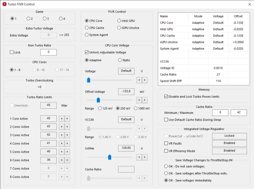This screenshot has width=254, height=189.
Task: Select Game profile 1
Action: [x=13, y=19]
